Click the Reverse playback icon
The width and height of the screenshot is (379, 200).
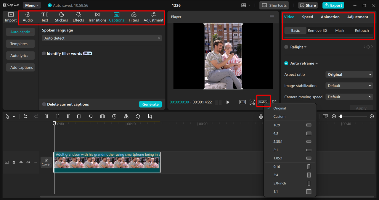click(114, 116)
